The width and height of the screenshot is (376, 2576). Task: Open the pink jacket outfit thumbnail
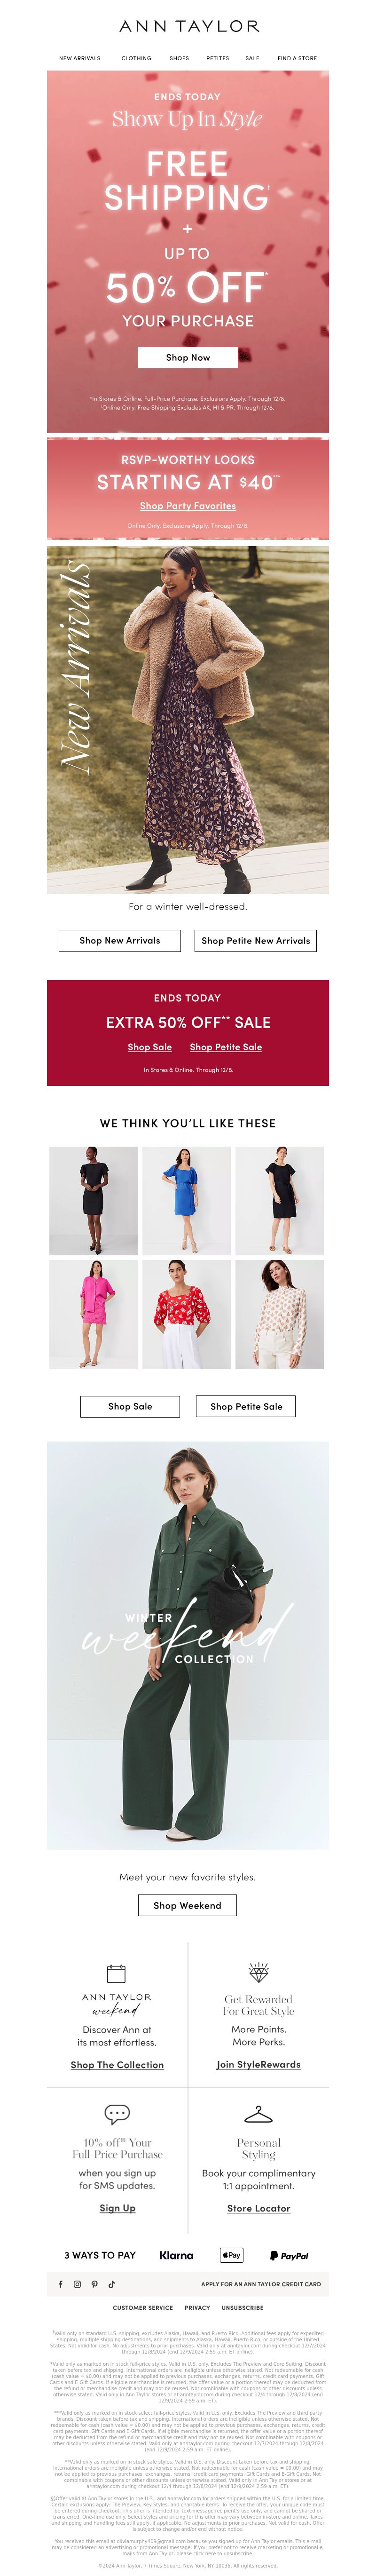[94, 1314]
